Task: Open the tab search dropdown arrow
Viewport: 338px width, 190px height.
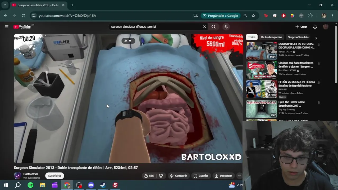Action: coord(5,5)
